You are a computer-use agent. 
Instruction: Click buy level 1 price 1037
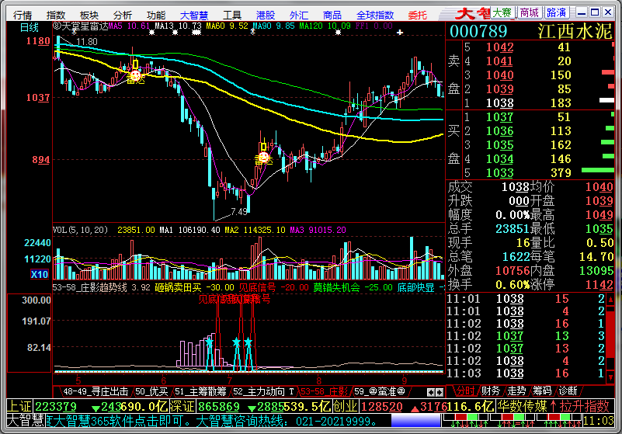point(500,117)
